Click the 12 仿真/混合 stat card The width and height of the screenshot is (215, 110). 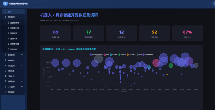(x=121, y=33)
